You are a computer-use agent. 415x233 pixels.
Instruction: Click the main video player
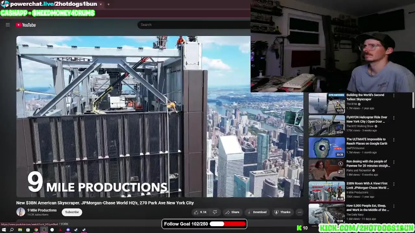[x=160, y=116]
